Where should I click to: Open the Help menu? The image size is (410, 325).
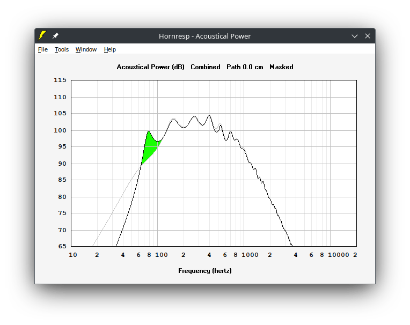tap(110, 49)
